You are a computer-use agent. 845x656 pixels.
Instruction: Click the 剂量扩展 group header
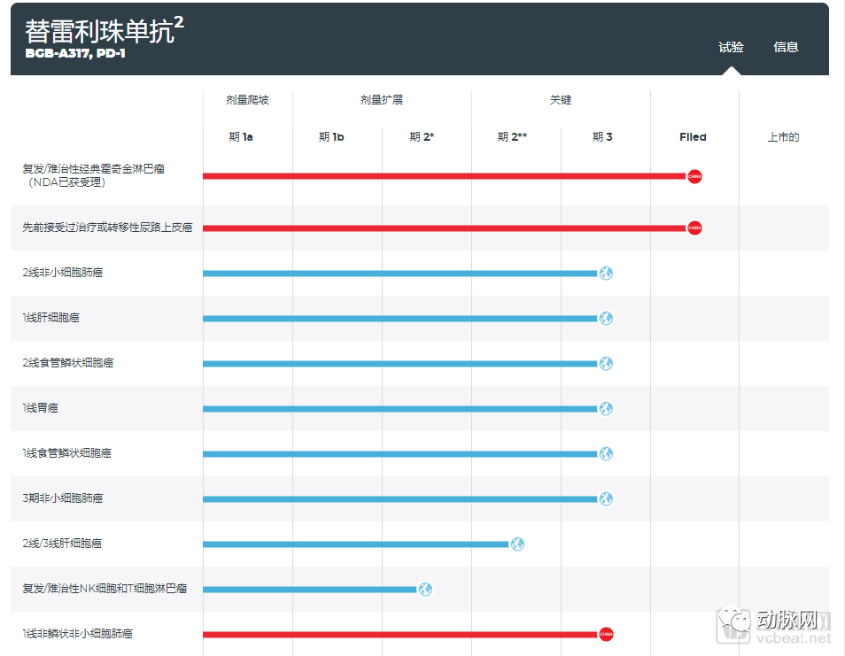pos(382,100)
